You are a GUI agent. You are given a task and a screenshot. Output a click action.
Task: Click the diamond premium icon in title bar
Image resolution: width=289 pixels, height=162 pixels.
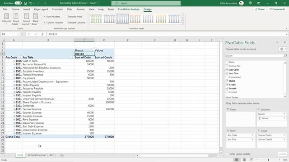[250, 3]
